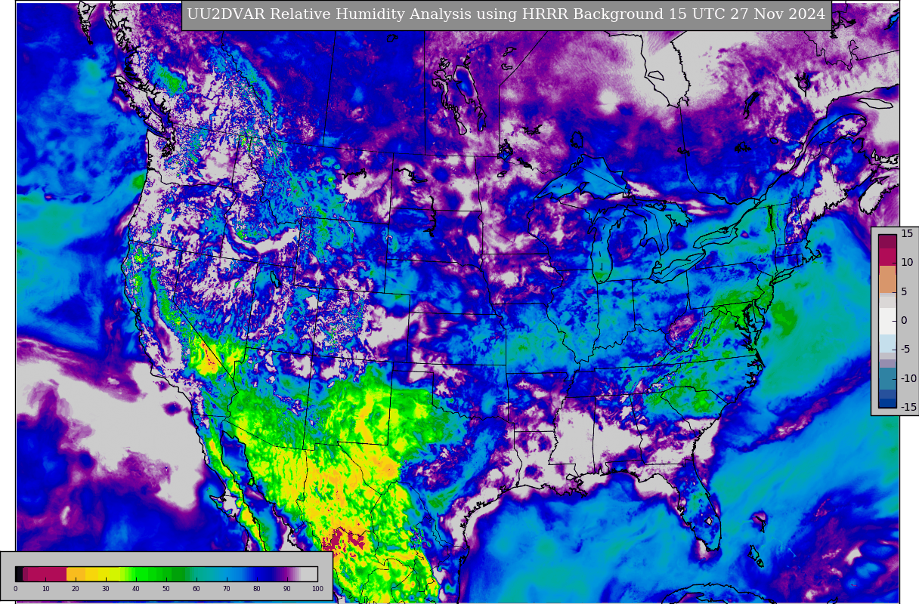
Task: Click the deep blue band near 80 on colorbar
Action: pyautogui.click(x=259, y=574)
